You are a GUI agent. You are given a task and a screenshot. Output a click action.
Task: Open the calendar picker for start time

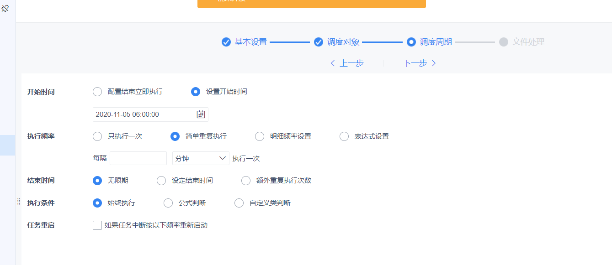201,114
